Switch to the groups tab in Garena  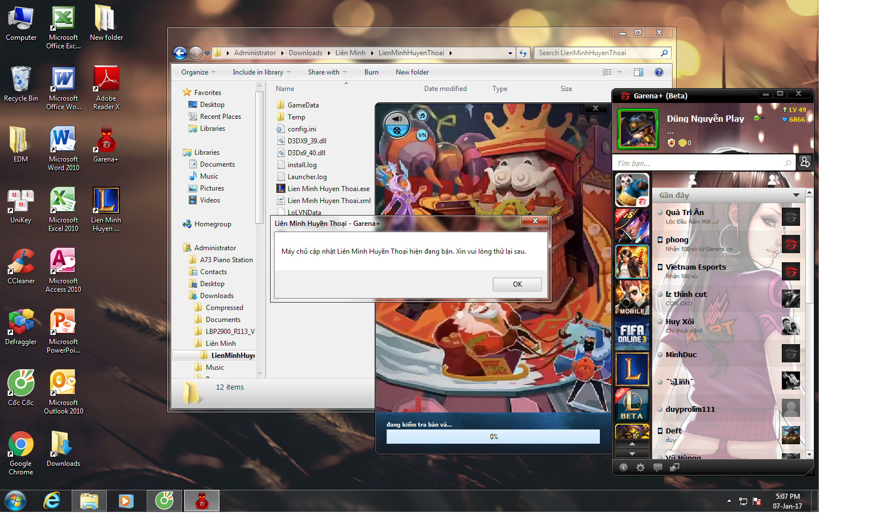[x=773, y=180]
